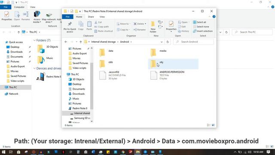Collapse the ribbon in Android window

(x=209, y=16)
